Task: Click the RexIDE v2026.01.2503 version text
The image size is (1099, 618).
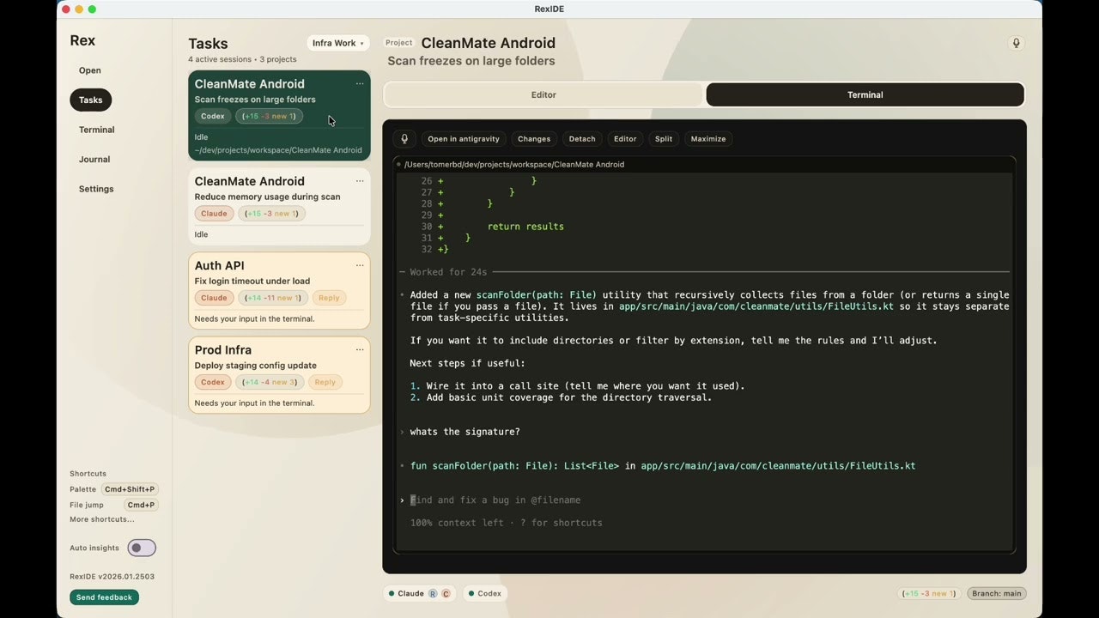Action: point(112,577)
